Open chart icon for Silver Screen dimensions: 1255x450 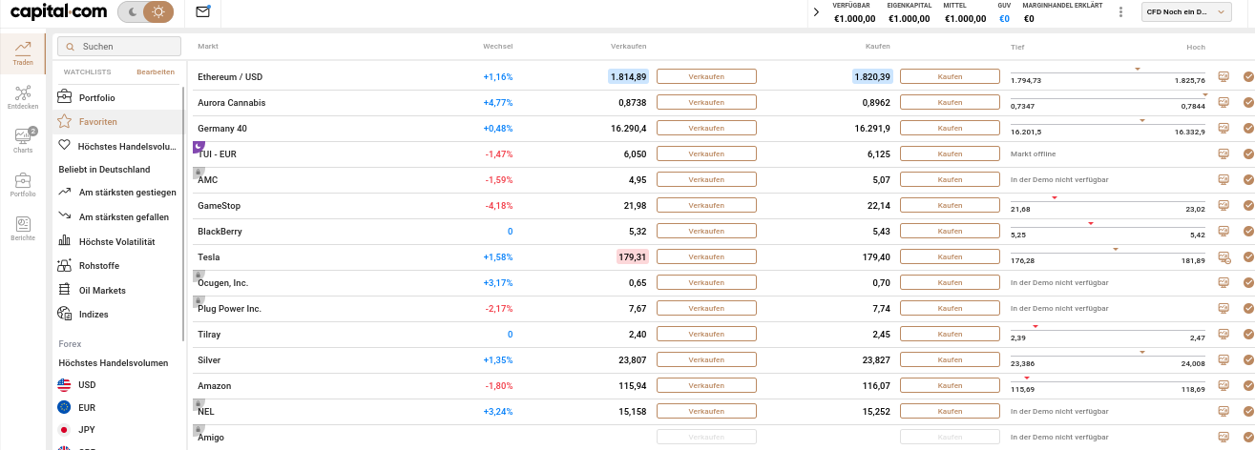pyautogui.click(x=1224, y=359)
